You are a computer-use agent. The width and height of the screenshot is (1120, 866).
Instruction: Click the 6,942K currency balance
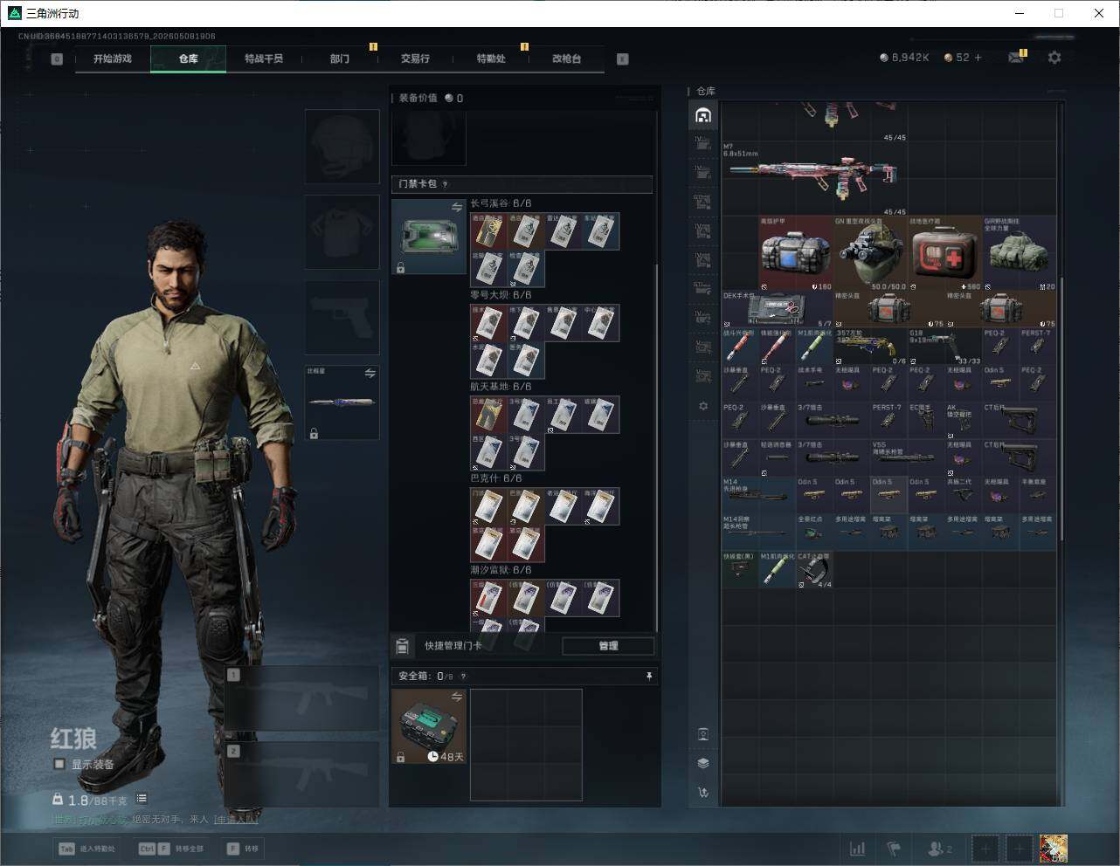(x=904, y=58)
